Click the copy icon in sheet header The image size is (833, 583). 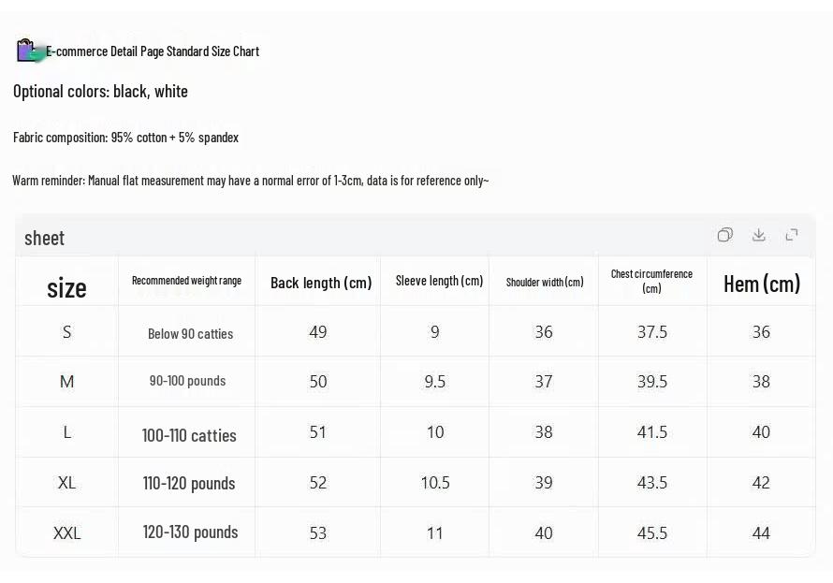(x=725, y=235)
